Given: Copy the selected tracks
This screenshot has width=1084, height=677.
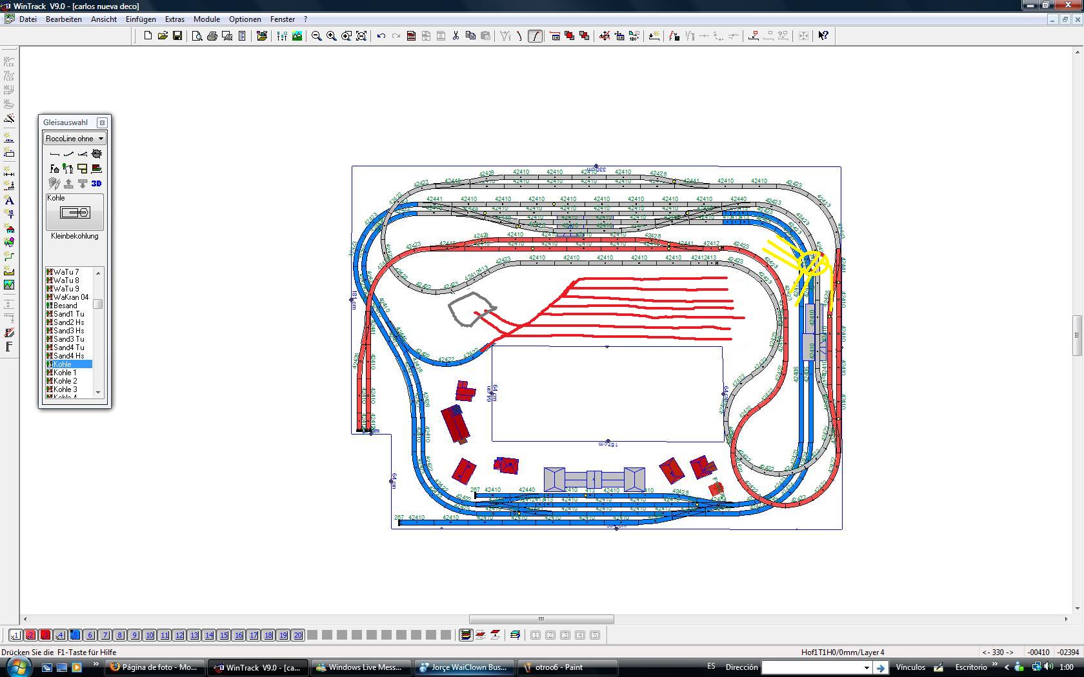Looking at the screenshot, I should 470,36.
